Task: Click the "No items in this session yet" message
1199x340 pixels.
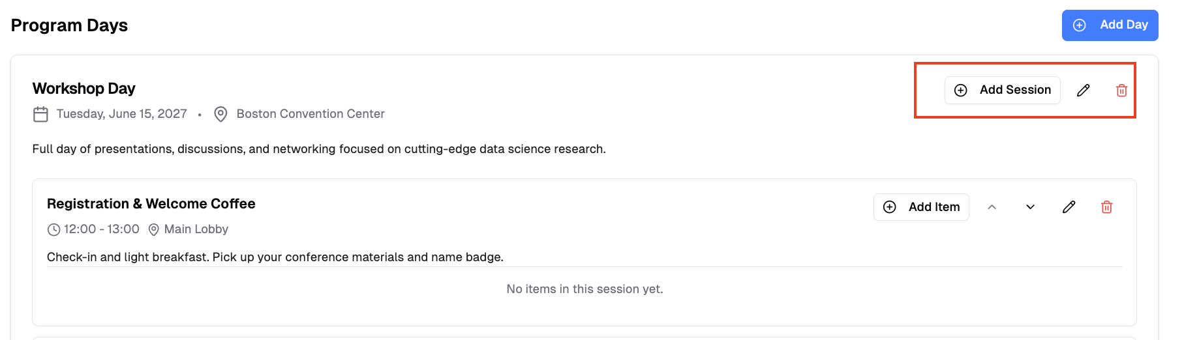Action: click(x=584, y=289)
